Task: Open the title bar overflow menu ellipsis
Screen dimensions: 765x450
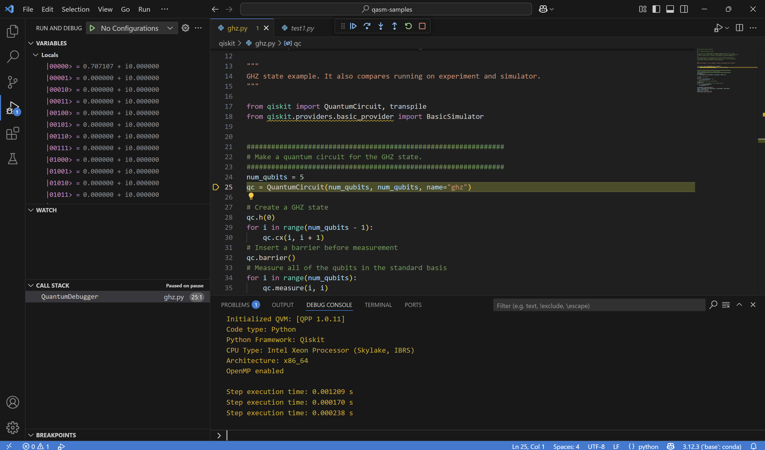Action: coord(164,9)
